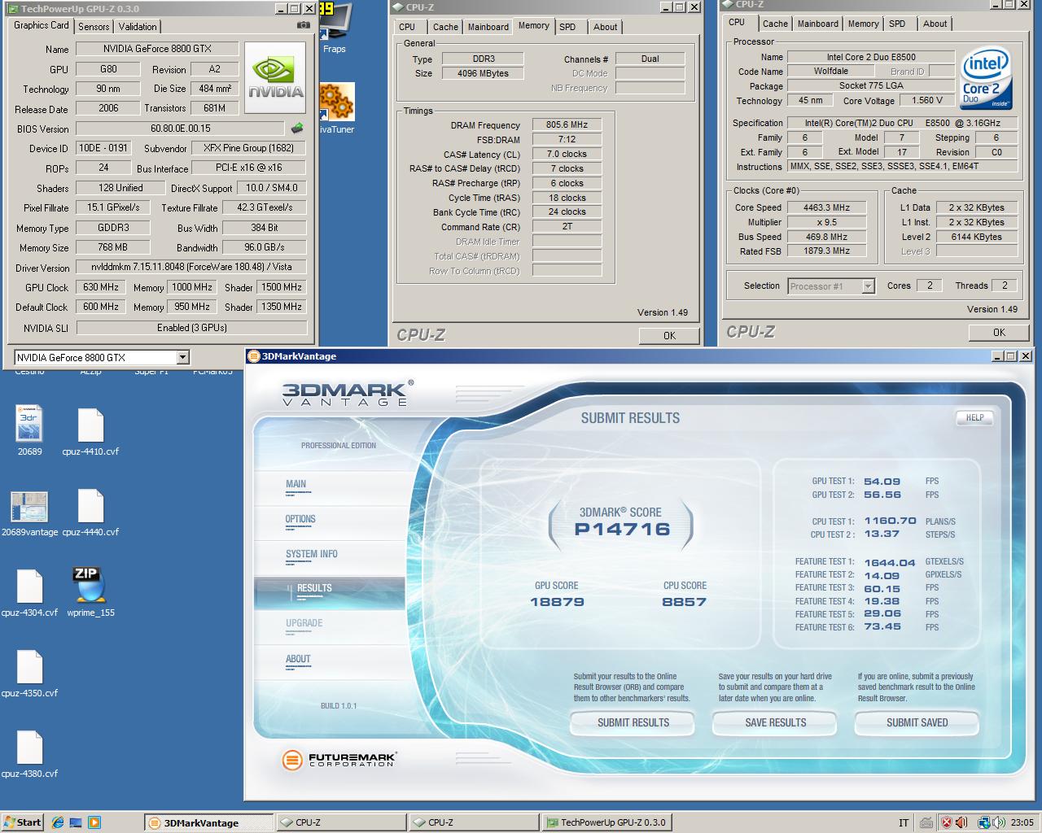Click the save BIOS icon beside BIOS Version
1042x833 pixels.
point(297,128)
